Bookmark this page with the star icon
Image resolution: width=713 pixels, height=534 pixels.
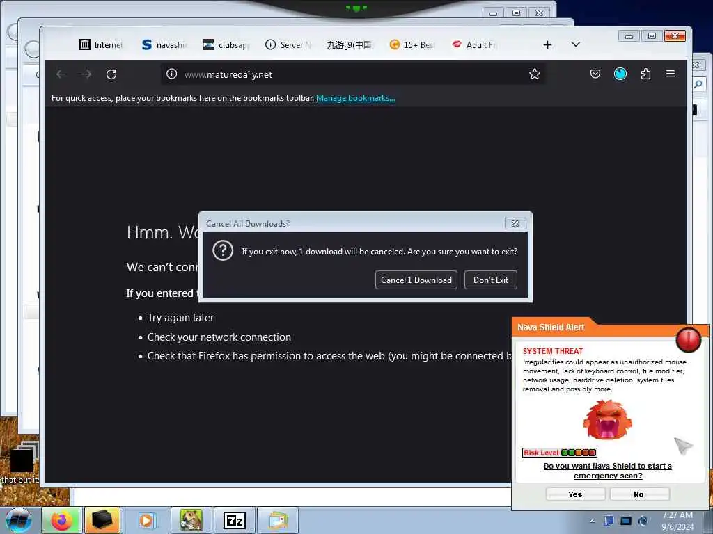pos(534,74)
